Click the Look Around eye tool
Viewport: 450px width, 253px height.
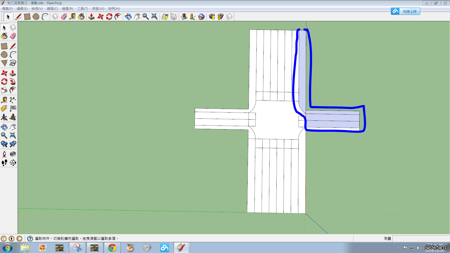pyautogui.click(x=13, y=154)
